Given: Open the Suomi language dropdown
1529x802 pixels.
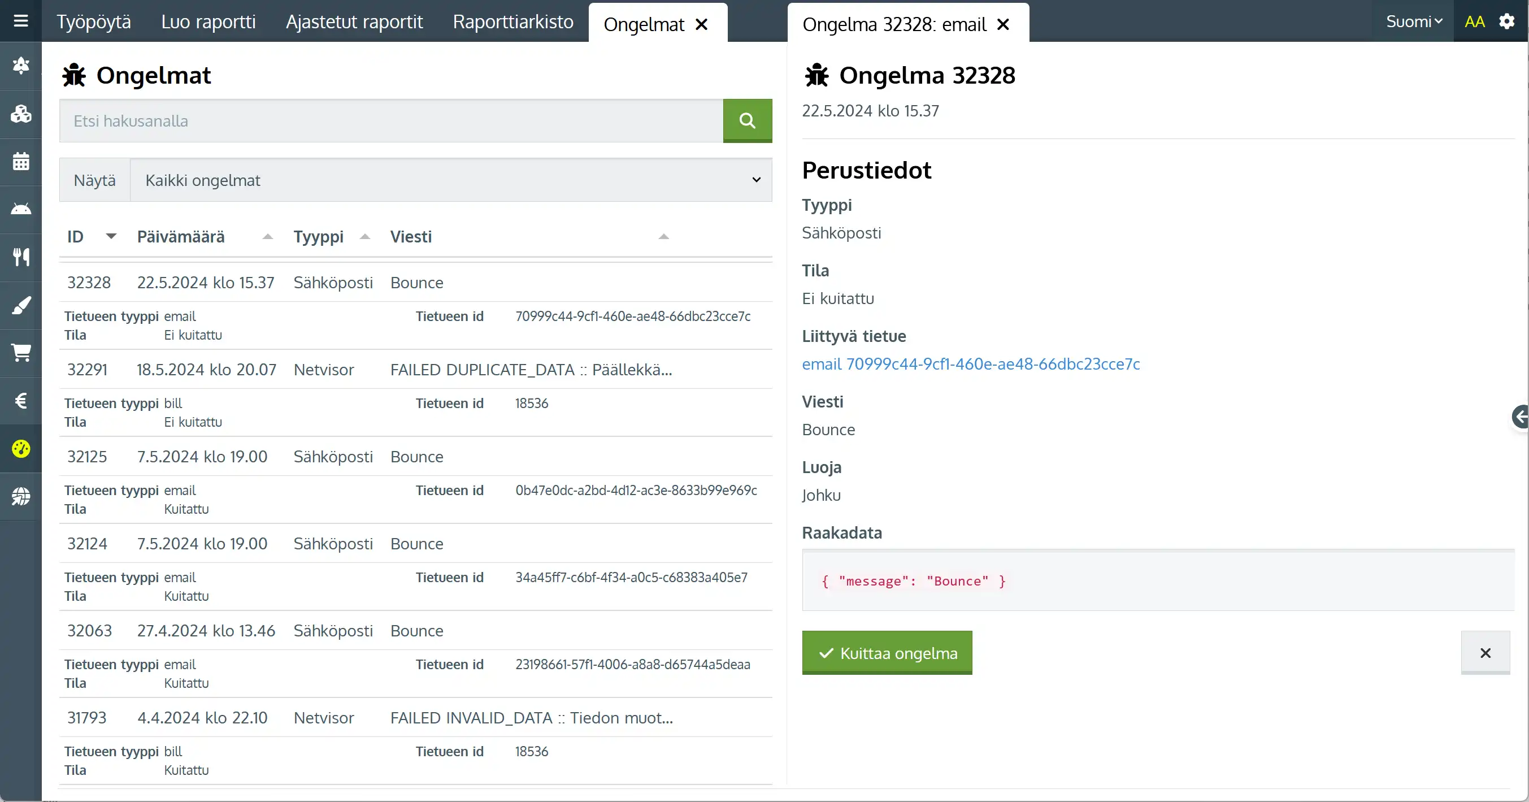Looking at the screenshot, I should click(x=1414, y=21).
